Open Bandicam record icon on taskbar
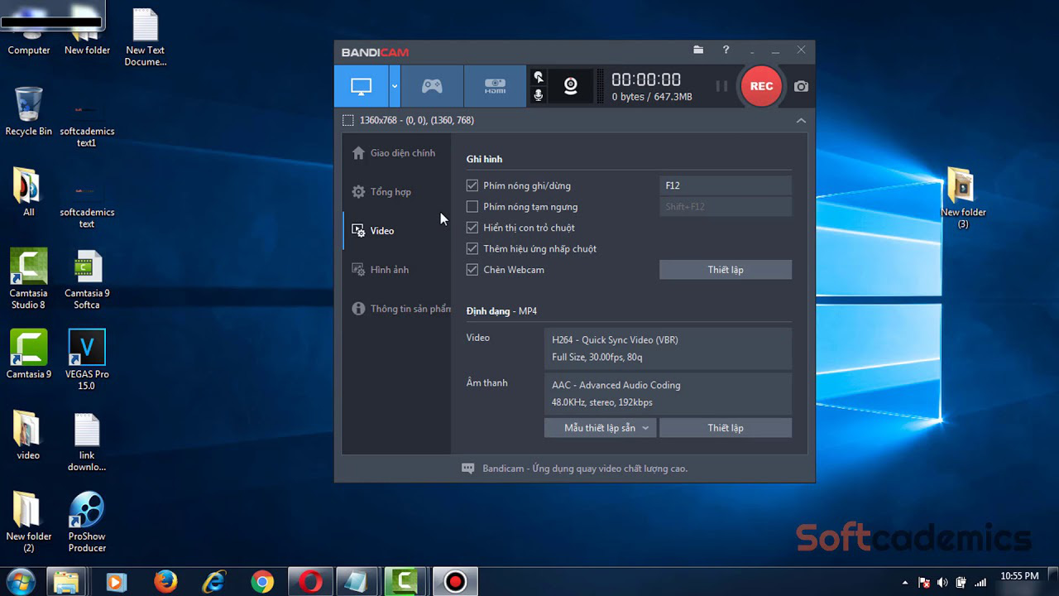The width and height of the screenshot is (1059, 596). pos(455,582)
